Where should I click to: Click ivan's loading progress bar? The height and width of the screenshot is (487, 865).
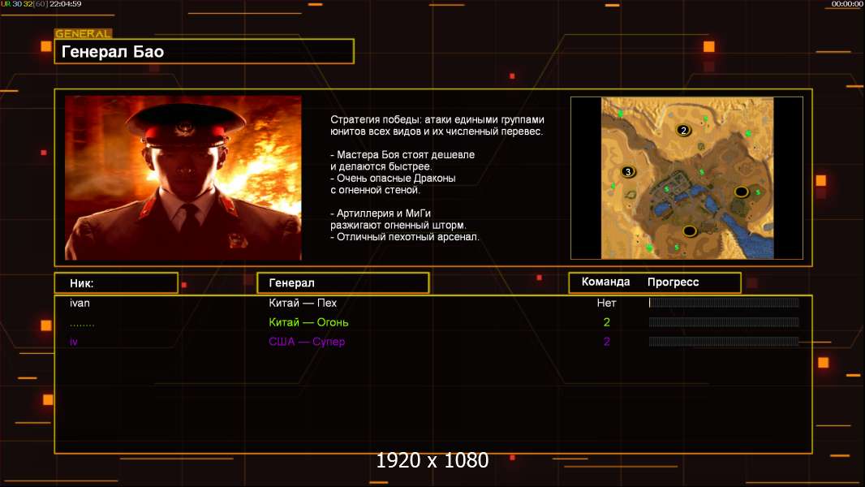[724, 302]
